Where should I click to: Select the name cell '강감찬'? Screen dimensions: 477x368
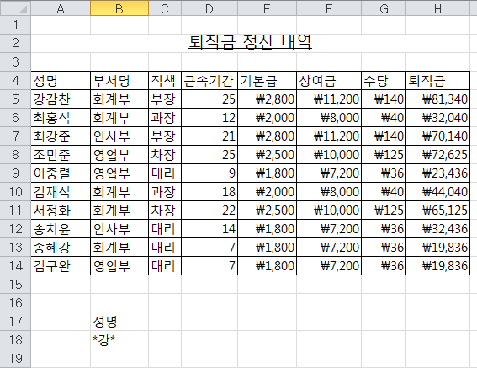(61, 99)
